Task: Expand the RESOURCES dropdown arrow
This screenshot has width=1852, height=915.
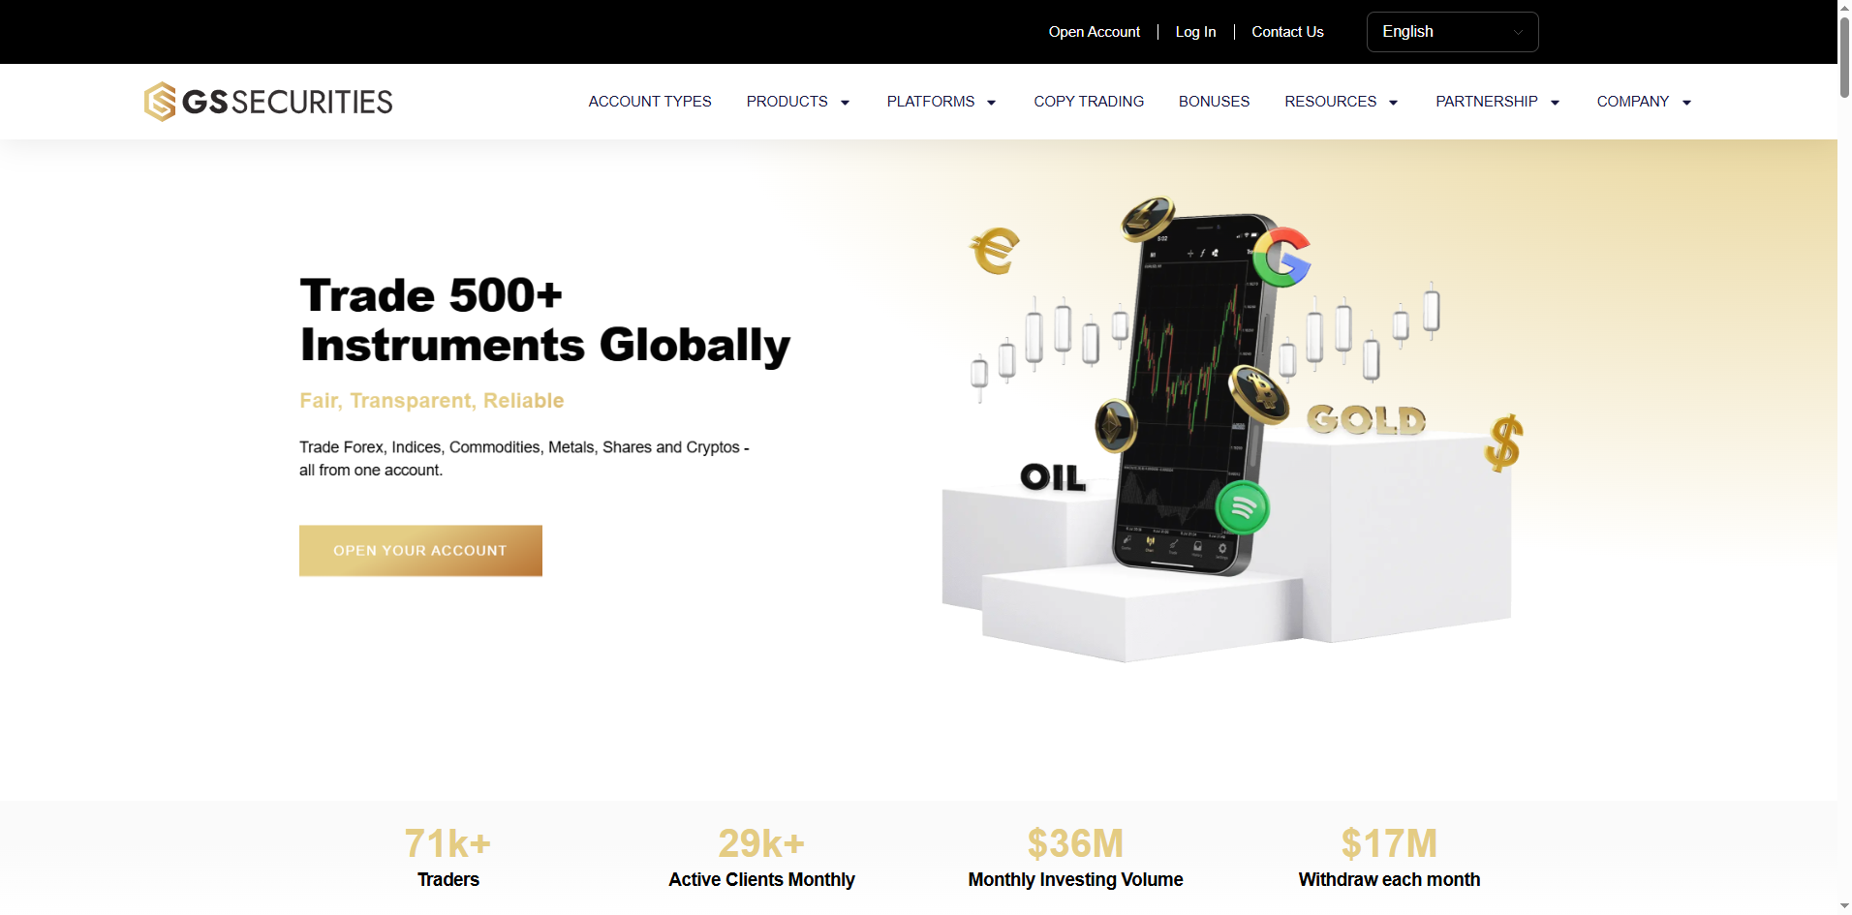Action: click(x=1393, y=103)
